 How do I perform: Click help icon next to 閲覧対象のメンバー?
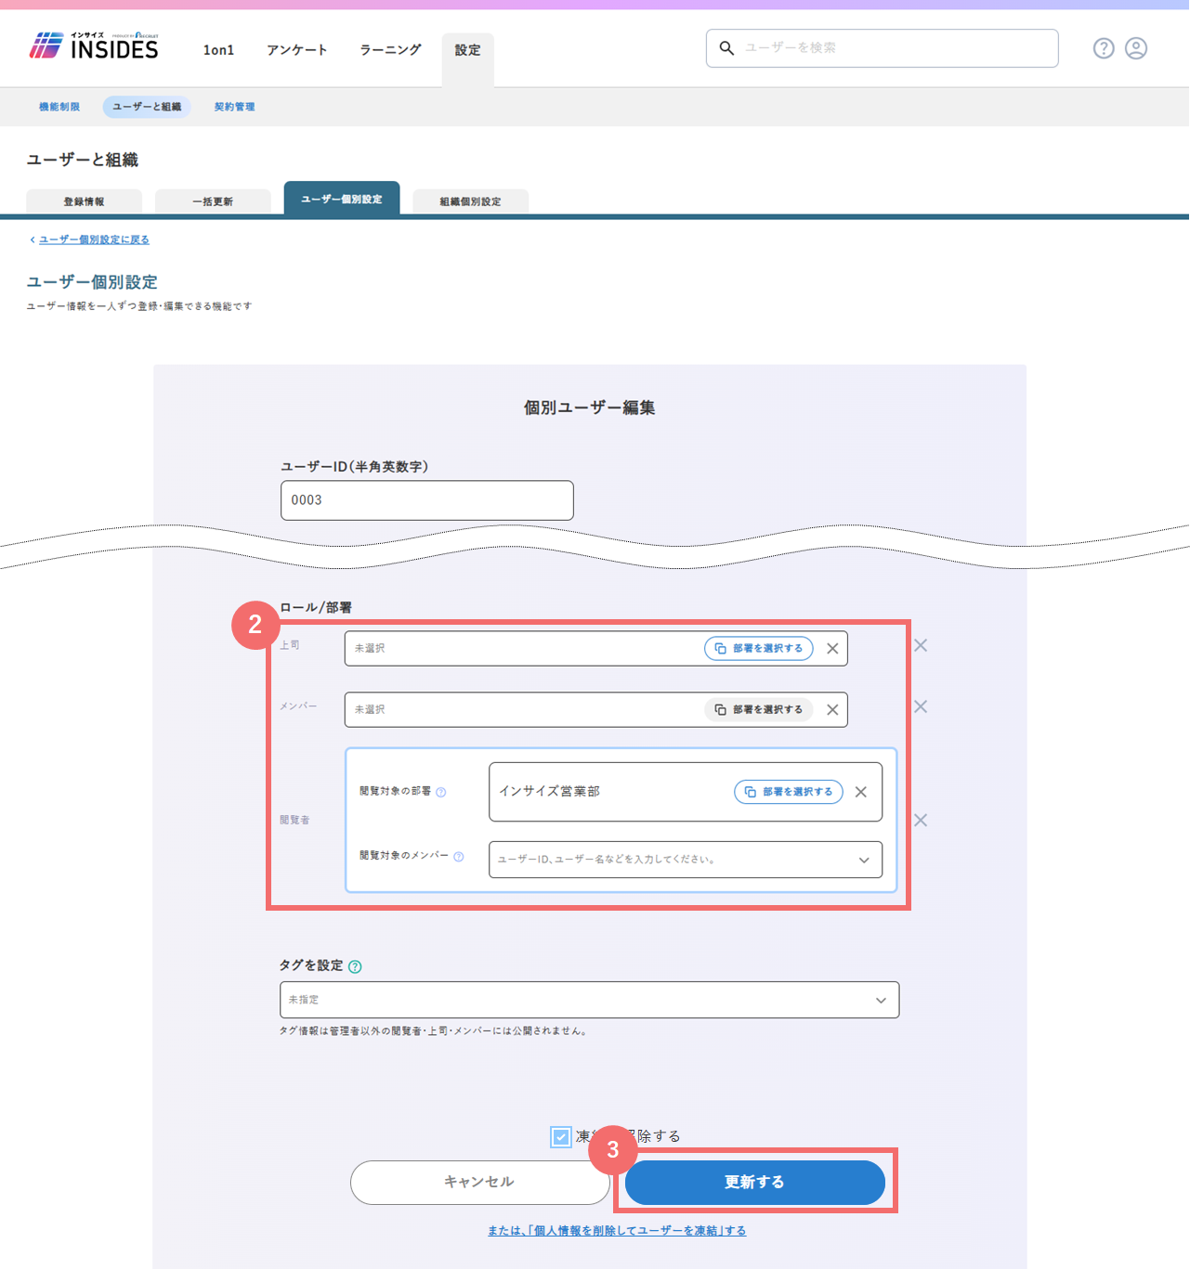point(459,857)
